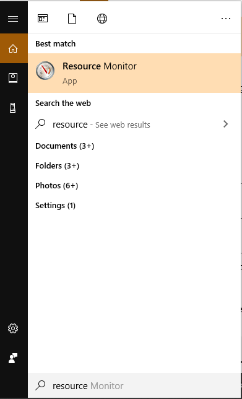242x399 pixels.
Task: Click the Resource Monitor gauge icon
Action: click(x=45, y=71)
